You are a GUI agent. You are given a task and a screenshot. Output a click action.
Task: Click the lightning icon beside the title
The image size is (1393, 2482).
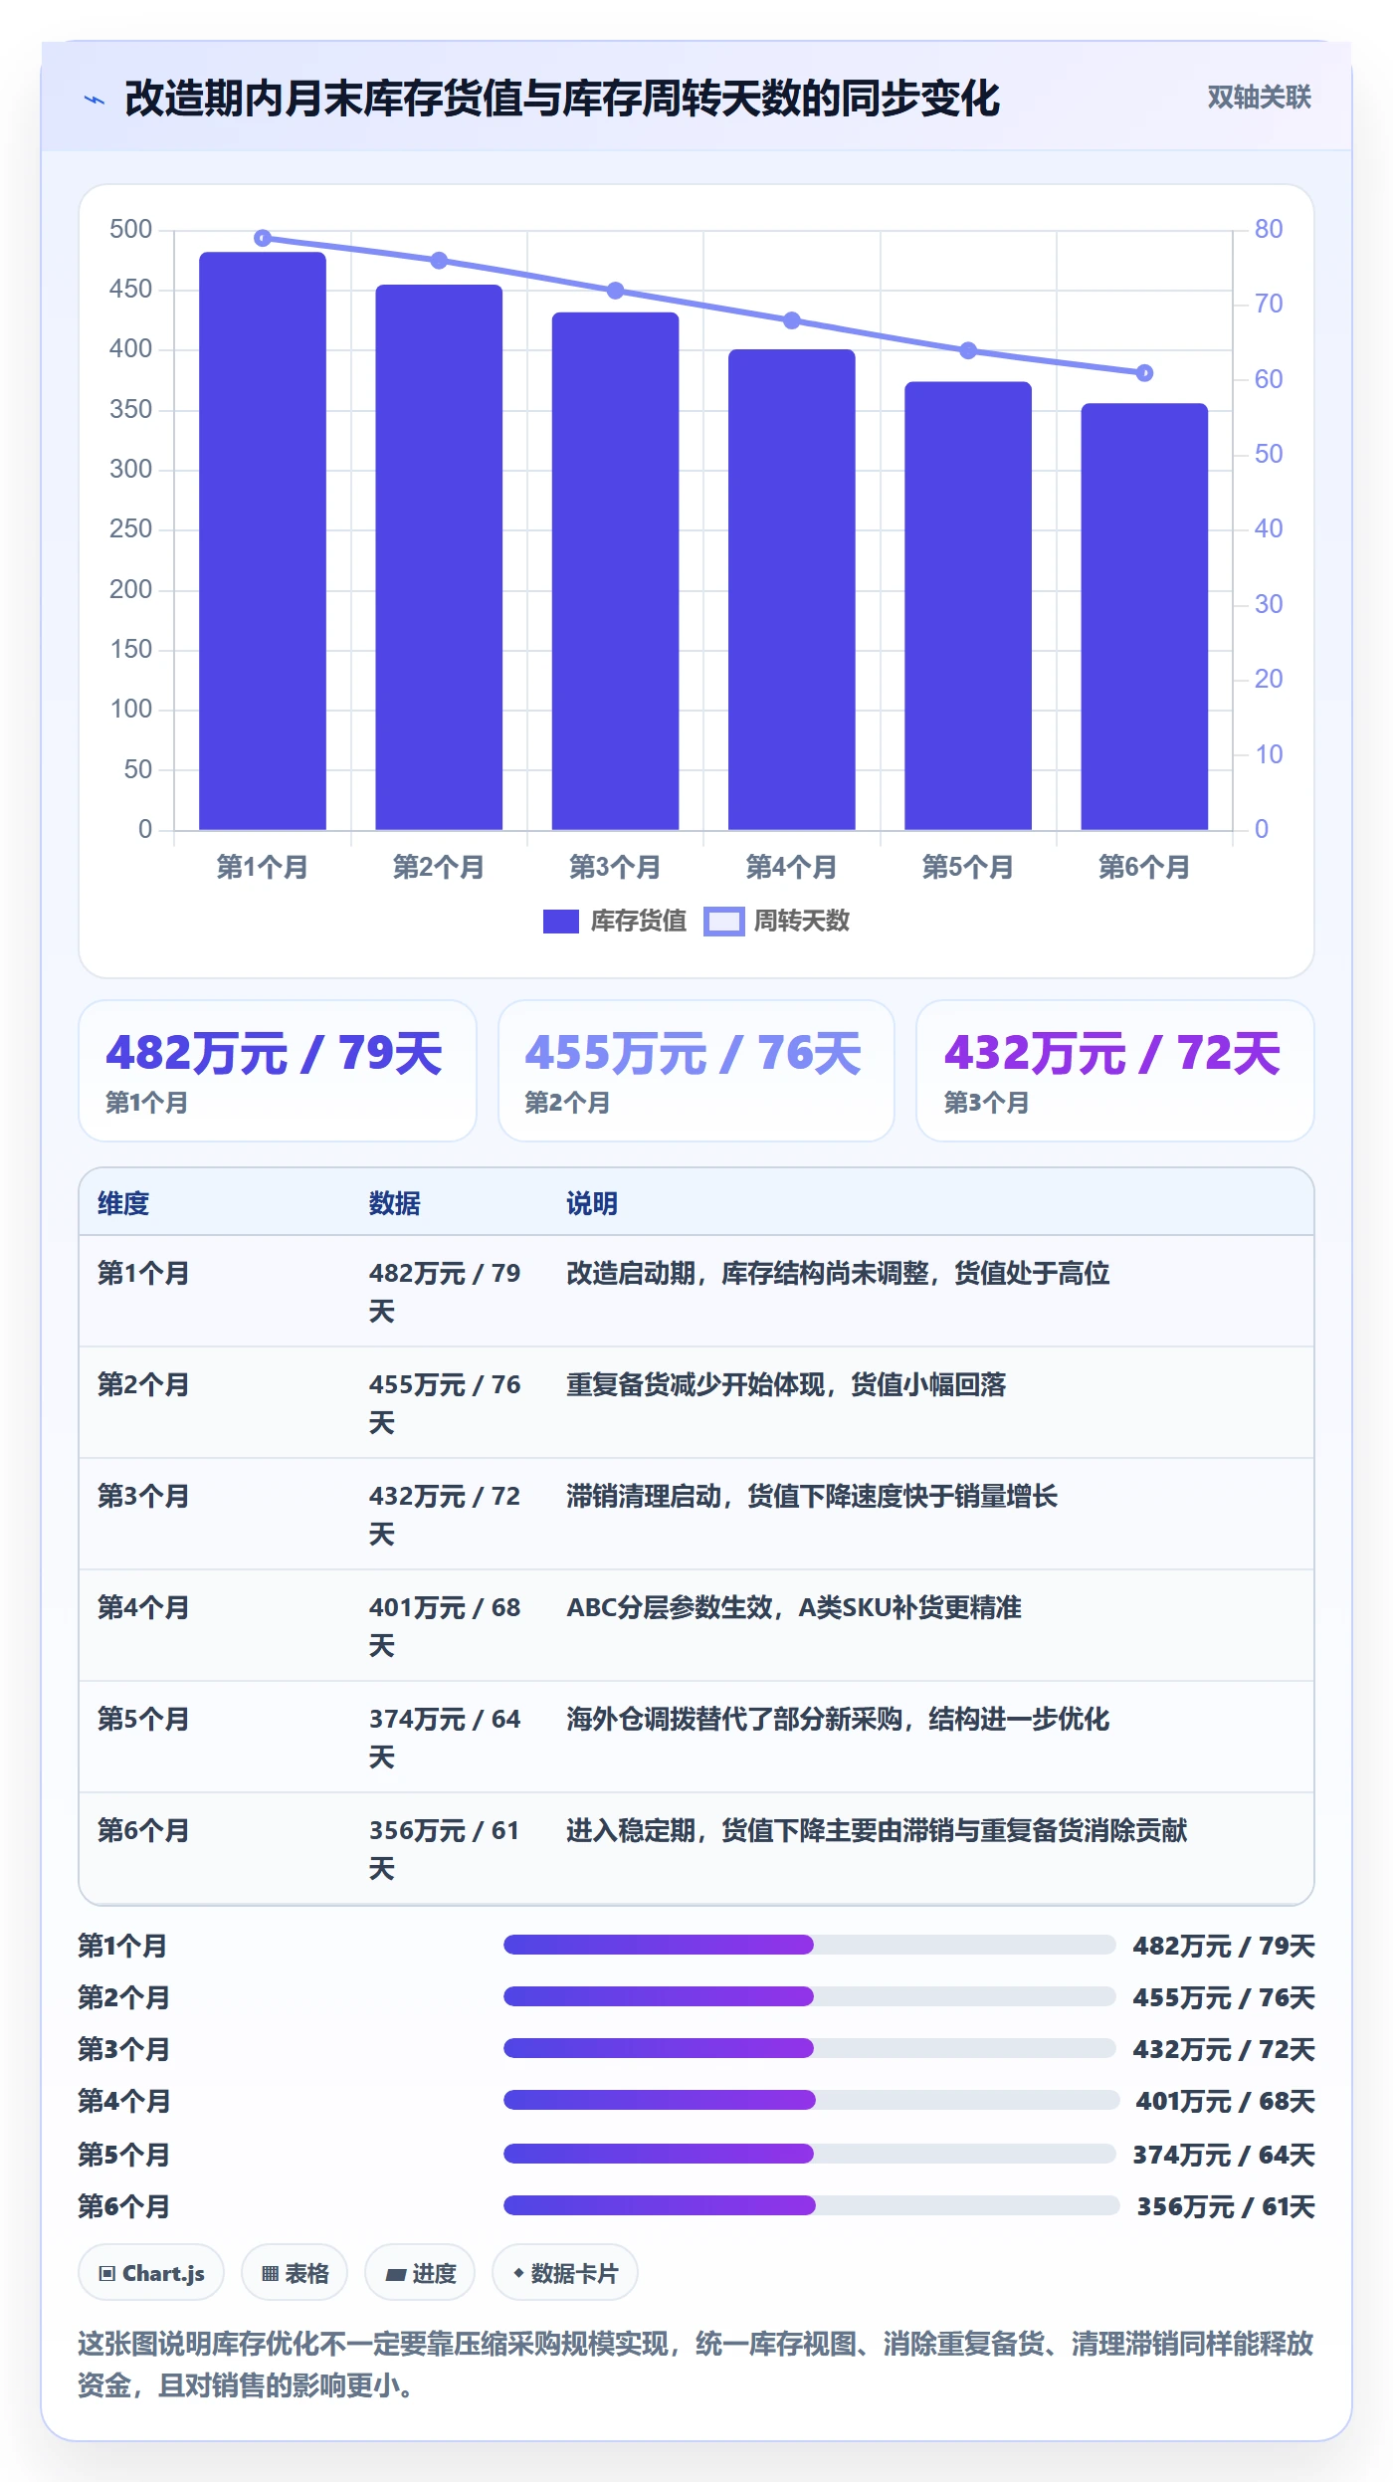[x=95, y=100]
